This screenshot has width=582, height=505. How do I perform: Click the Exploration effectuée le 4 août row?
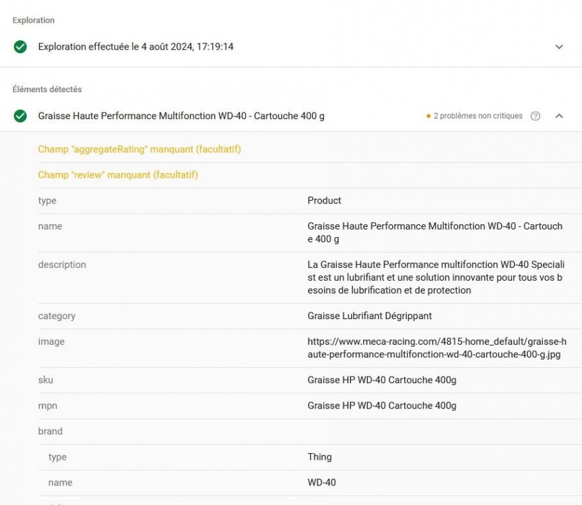136,47
